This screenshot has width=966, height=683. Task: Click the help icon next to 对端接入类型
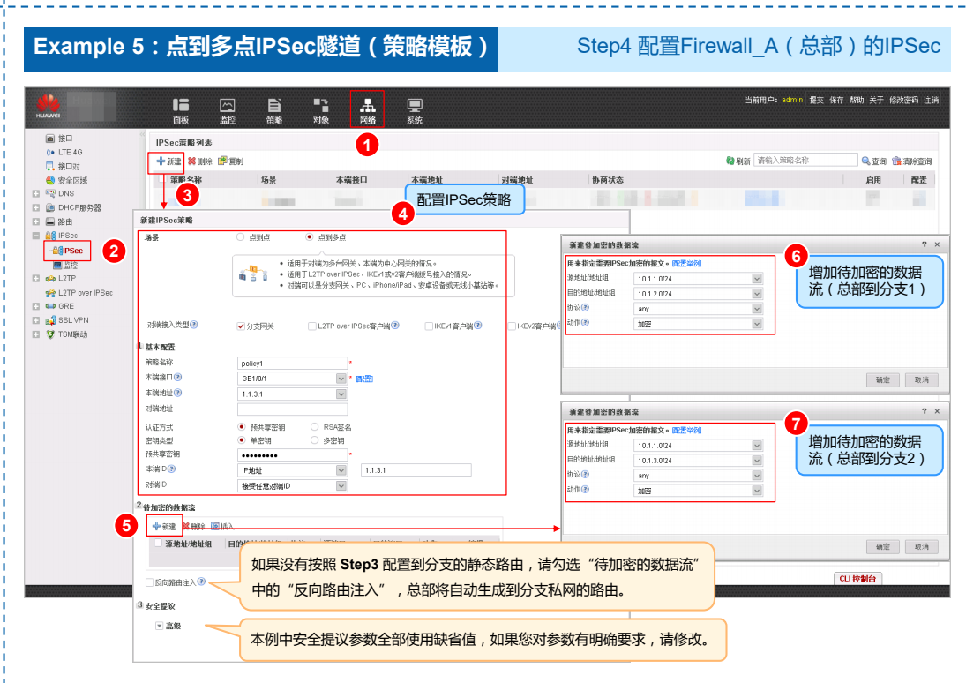point(194,325)
